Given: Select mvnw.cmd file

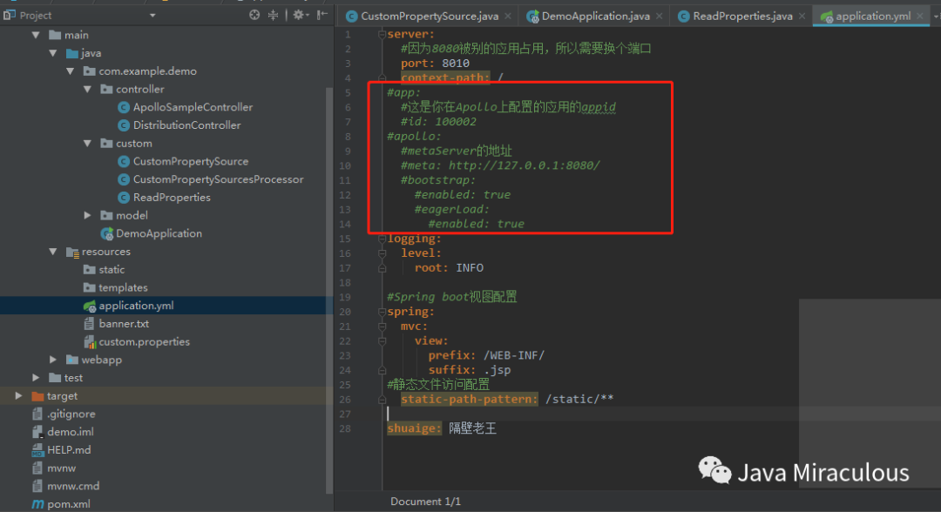Looking at the screenshot, I should click(x=73, y=486).
